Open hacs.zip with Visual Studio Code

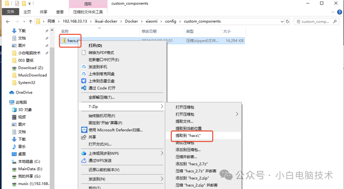pyautogui.click(x=102, y=88)
